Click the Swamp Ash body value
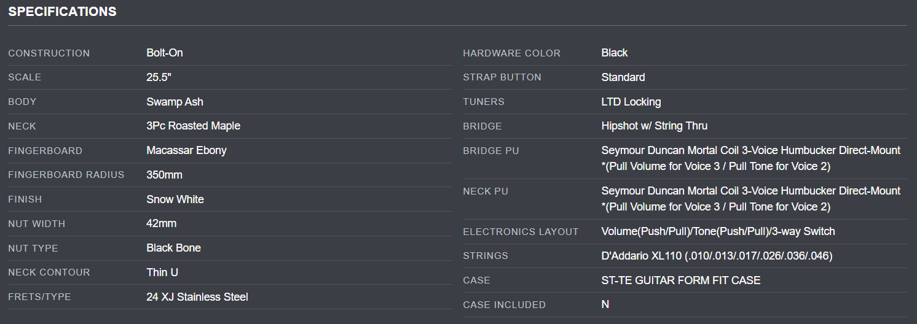This screenshot has width=917, height=324. [x=175, y=102]
